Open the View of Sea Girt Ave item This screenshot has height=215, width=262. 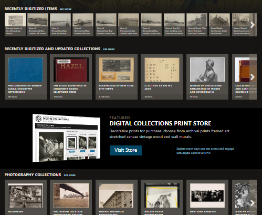pyautogui.click(x=174, y=25)
